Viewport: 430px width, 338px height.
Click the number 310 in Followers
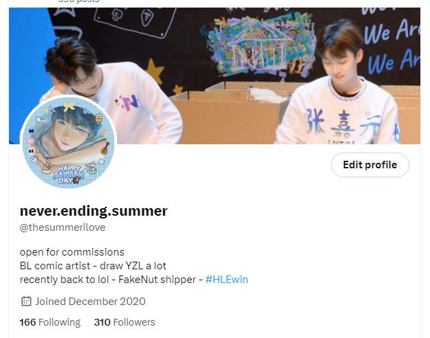click(x=102, y=322)
